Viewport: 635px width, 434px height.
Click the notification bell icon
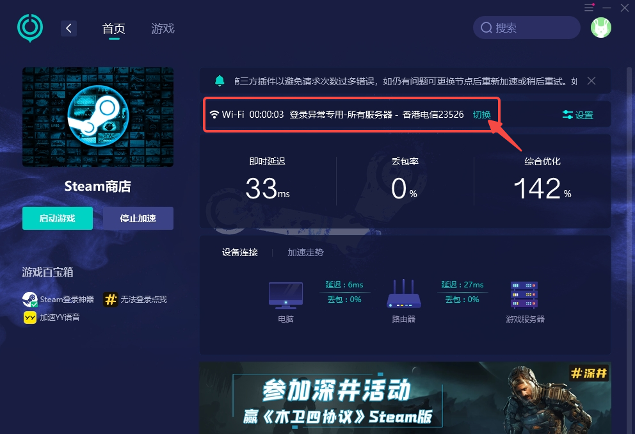[220, 81]
